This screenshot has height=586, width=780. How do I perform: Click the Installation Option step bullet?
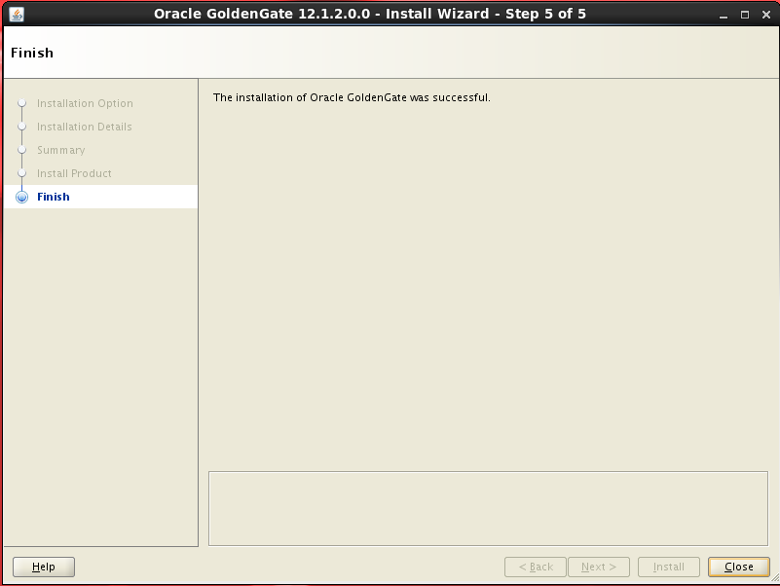point(21,103)
